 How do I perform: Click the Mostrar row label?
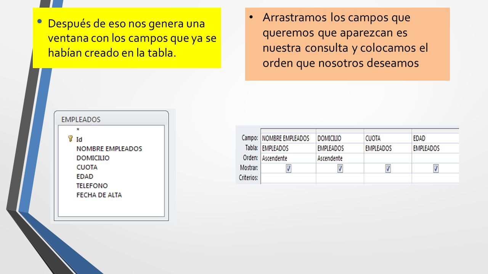(x=249, y=167)
